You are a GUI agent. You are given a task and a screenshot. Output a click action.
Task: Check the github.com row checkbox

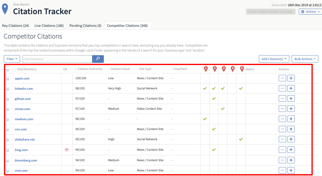8,99
